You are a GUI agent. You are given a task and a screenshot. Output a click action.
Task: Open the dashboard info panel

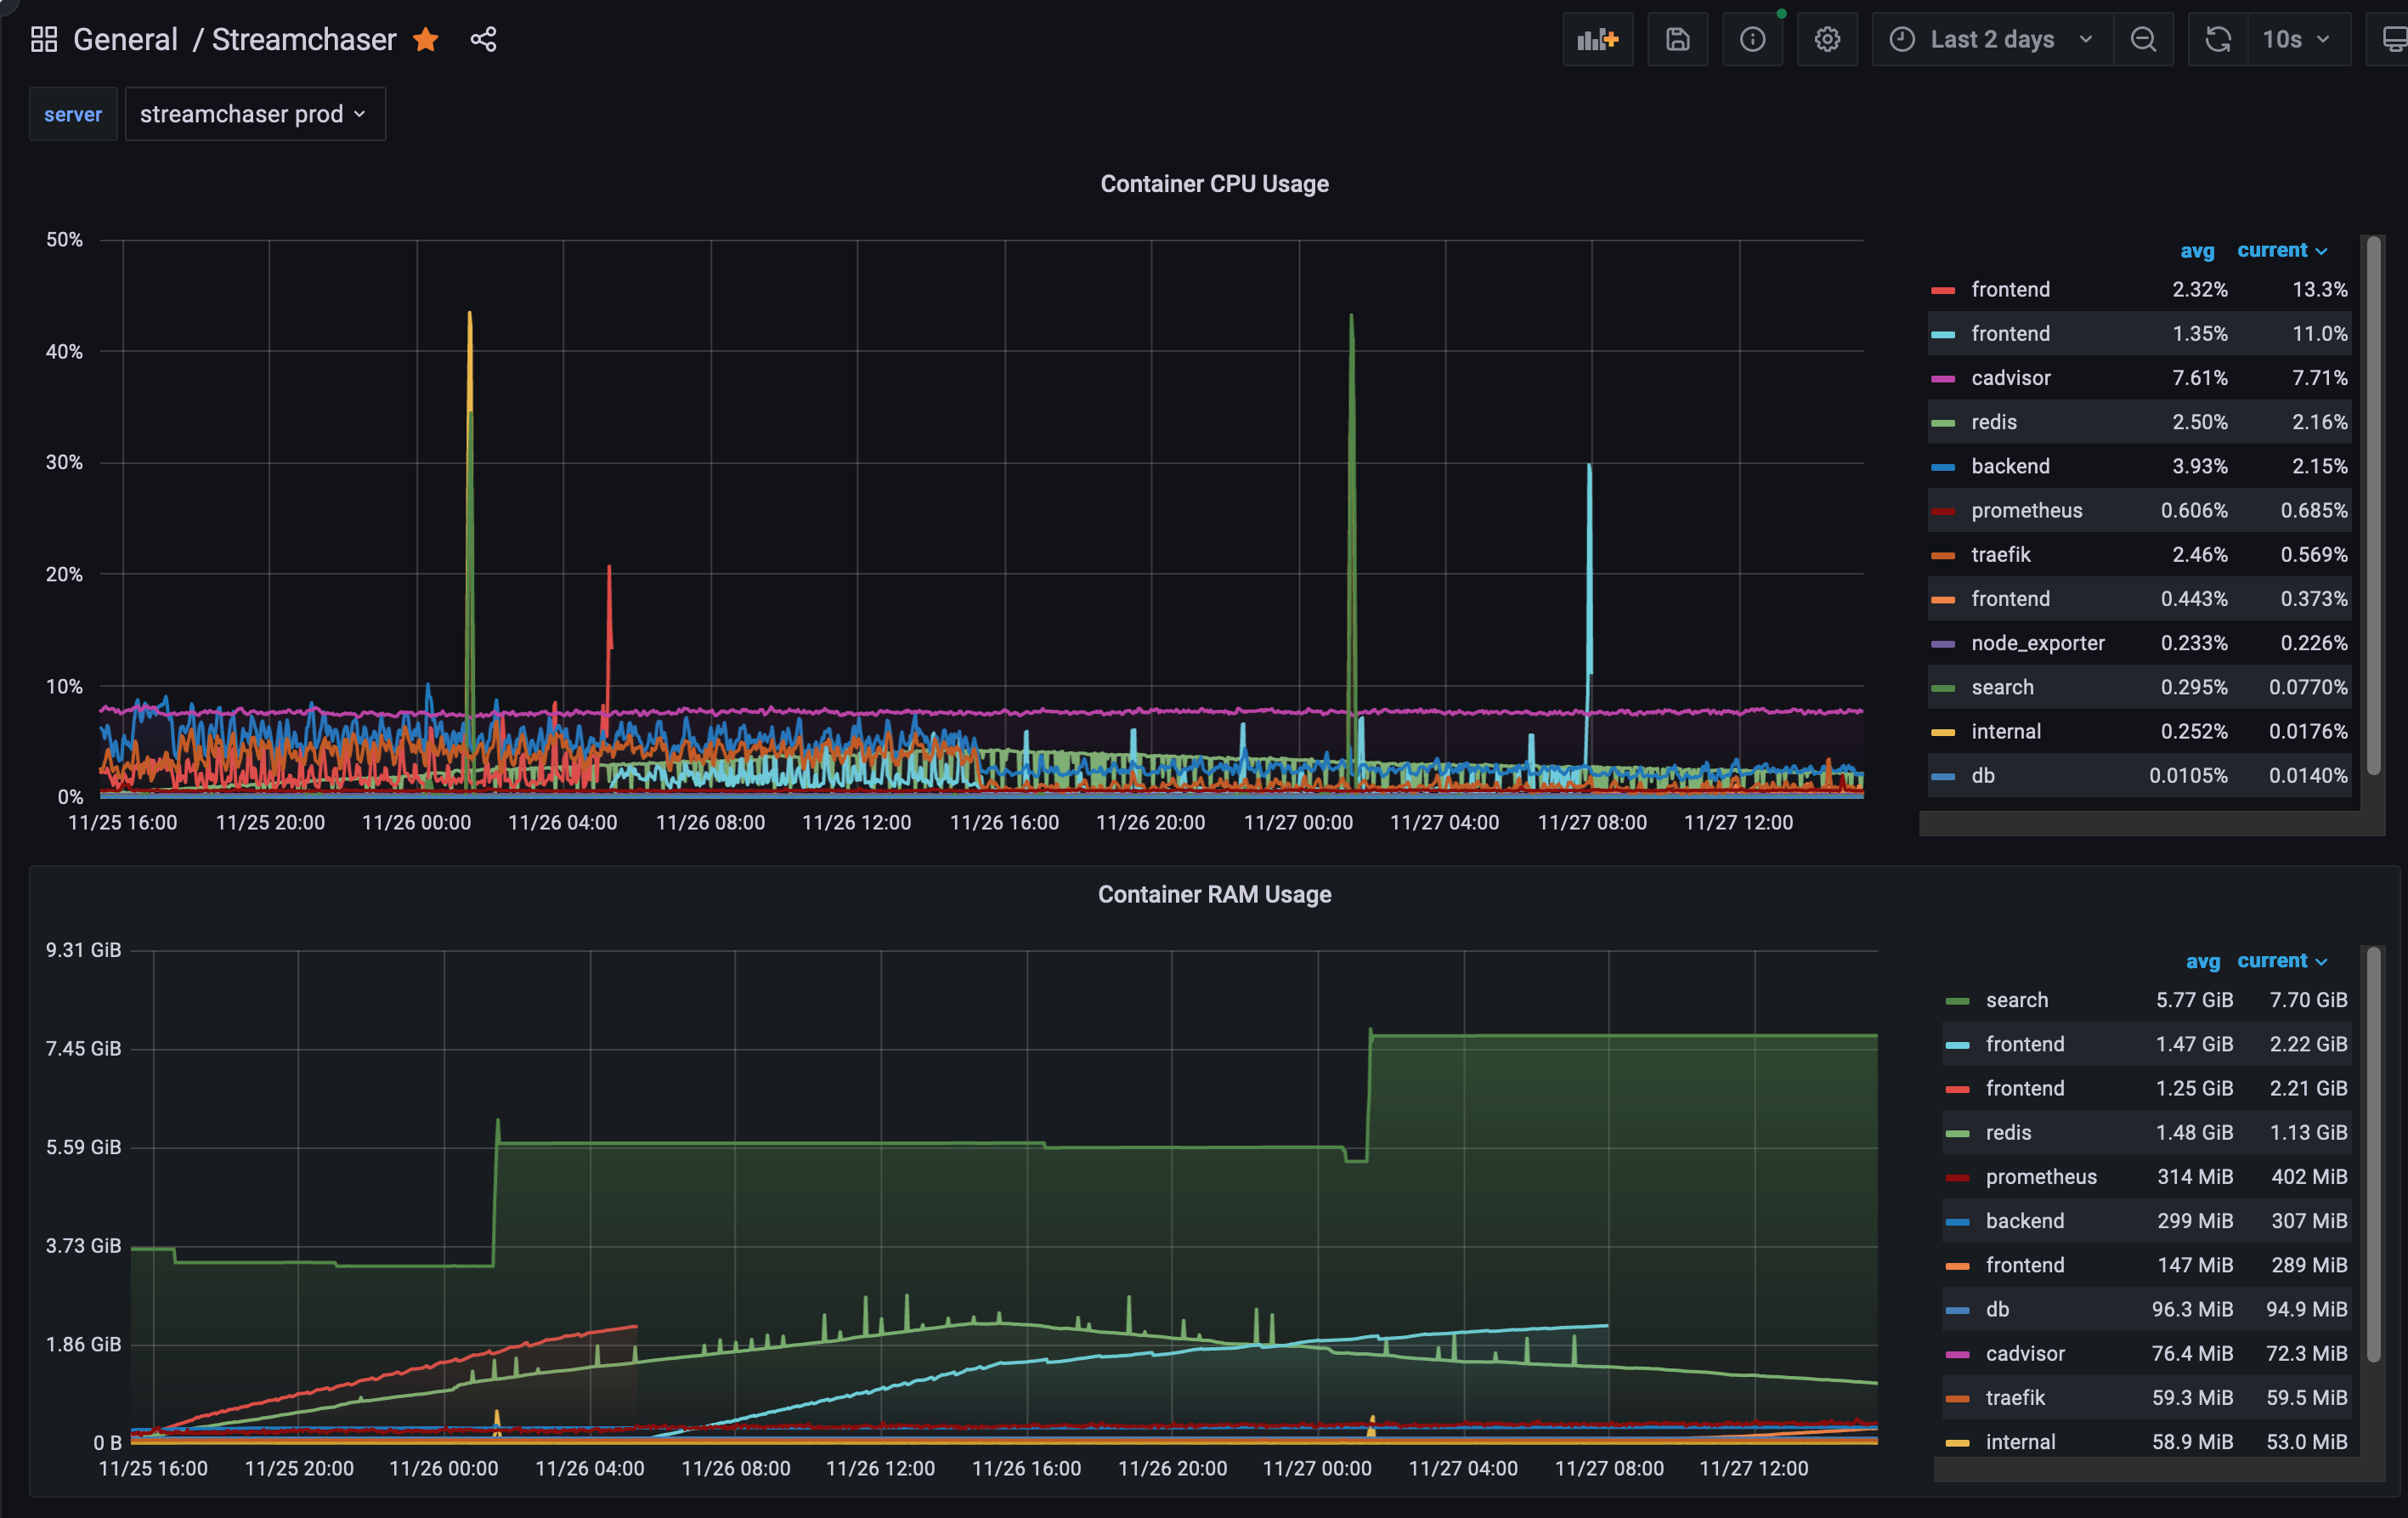point(1752,39)
